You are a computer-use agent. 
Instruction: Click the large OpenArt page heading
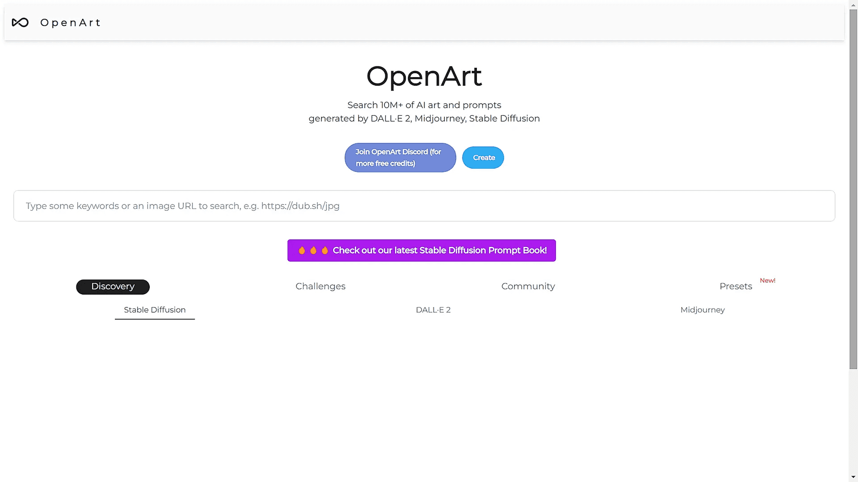424,76
